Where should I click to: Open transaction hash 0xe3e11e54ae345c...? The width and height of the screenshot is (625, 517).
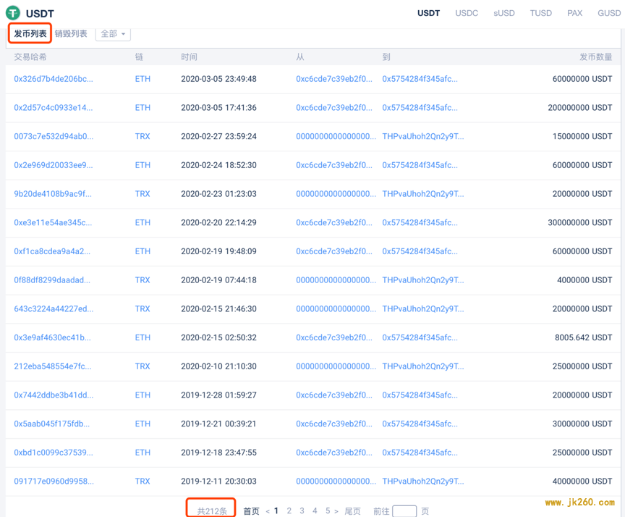coord(53,222)
